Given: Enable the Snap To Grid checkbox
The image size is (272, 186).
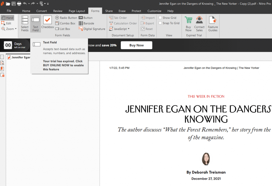Looking at the screenshot, I should tap(160, 23).
